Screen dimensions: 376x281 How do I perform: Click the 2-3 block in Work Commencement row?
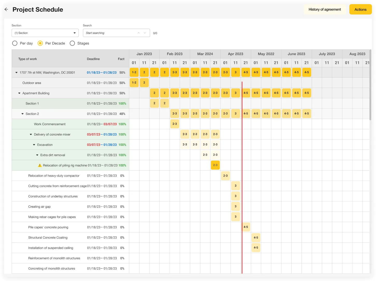[x=175, y=124]
